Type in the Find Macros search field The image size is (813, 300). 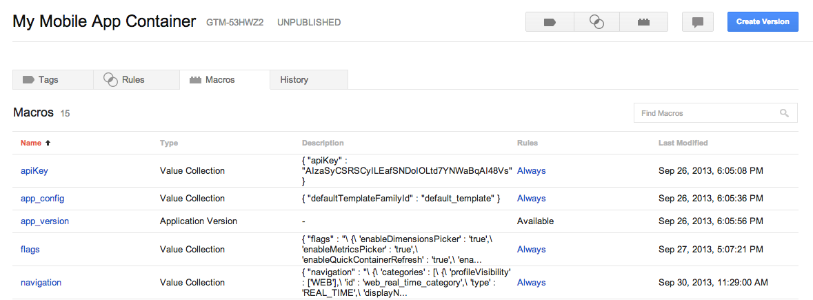click(x=707, y=113)
